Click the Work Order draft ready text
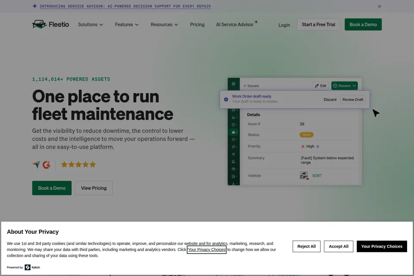This screenshot has width=414, height=276. click(251, 97)
